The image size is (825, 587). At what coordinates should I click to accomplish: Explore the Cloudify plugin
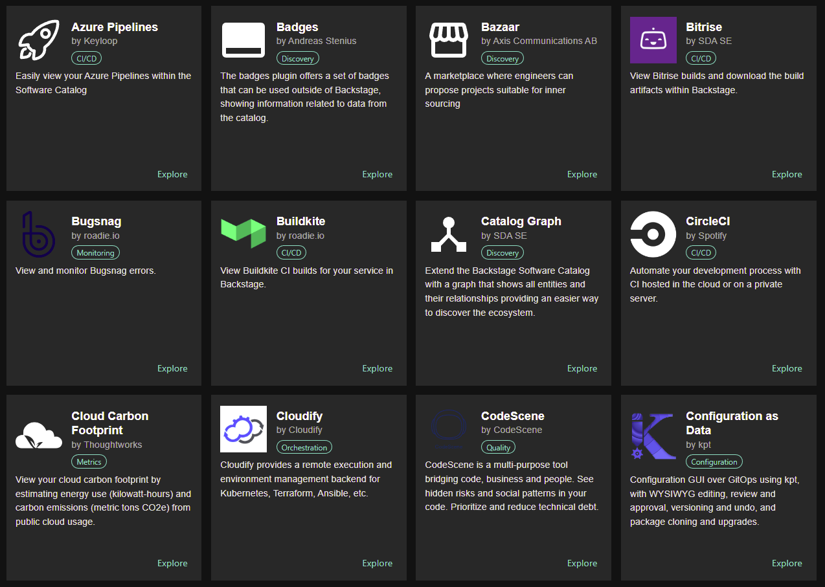click(x=378, y=563)
